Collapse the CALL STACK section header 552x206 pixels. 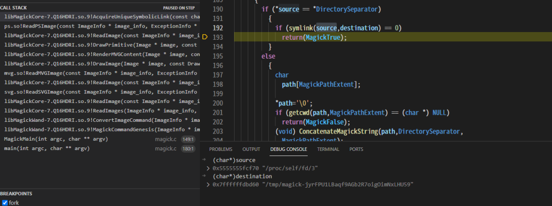(x=13, y=8)
